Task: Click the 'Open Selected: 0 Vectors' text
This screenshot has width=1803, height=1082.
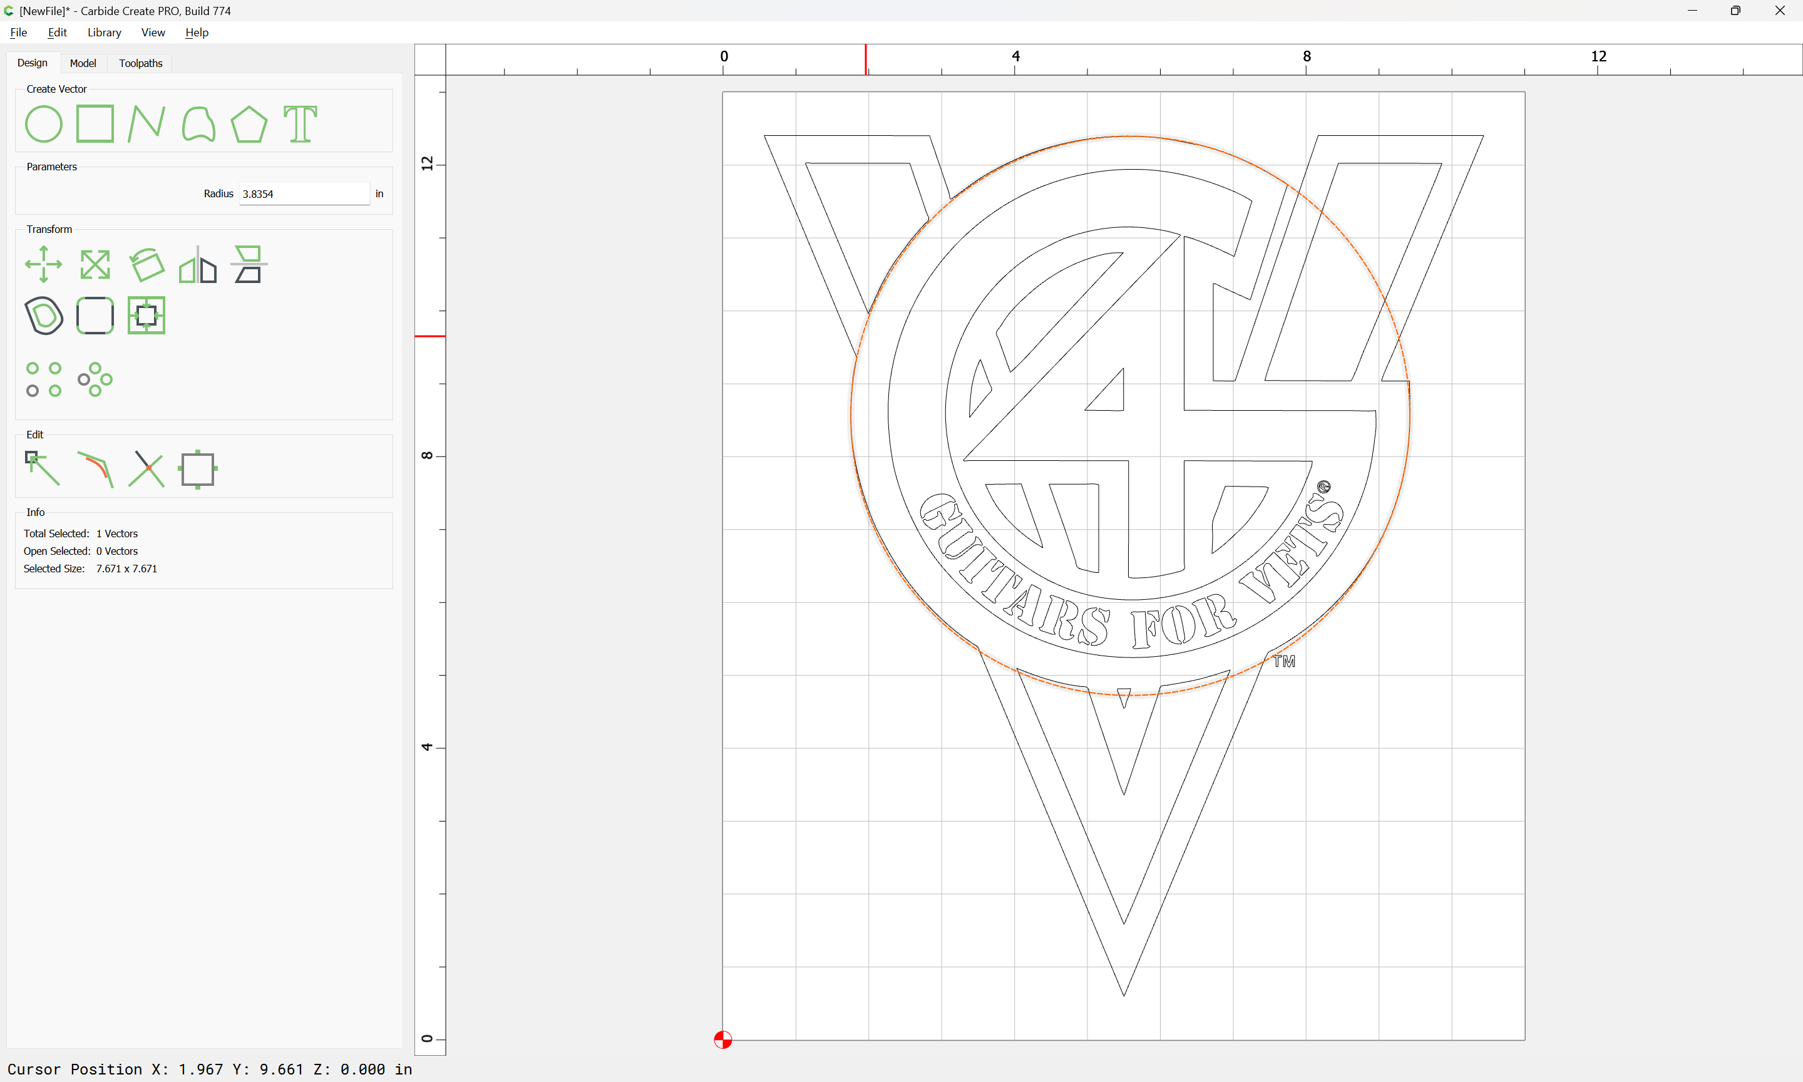Action: (81, 551)
